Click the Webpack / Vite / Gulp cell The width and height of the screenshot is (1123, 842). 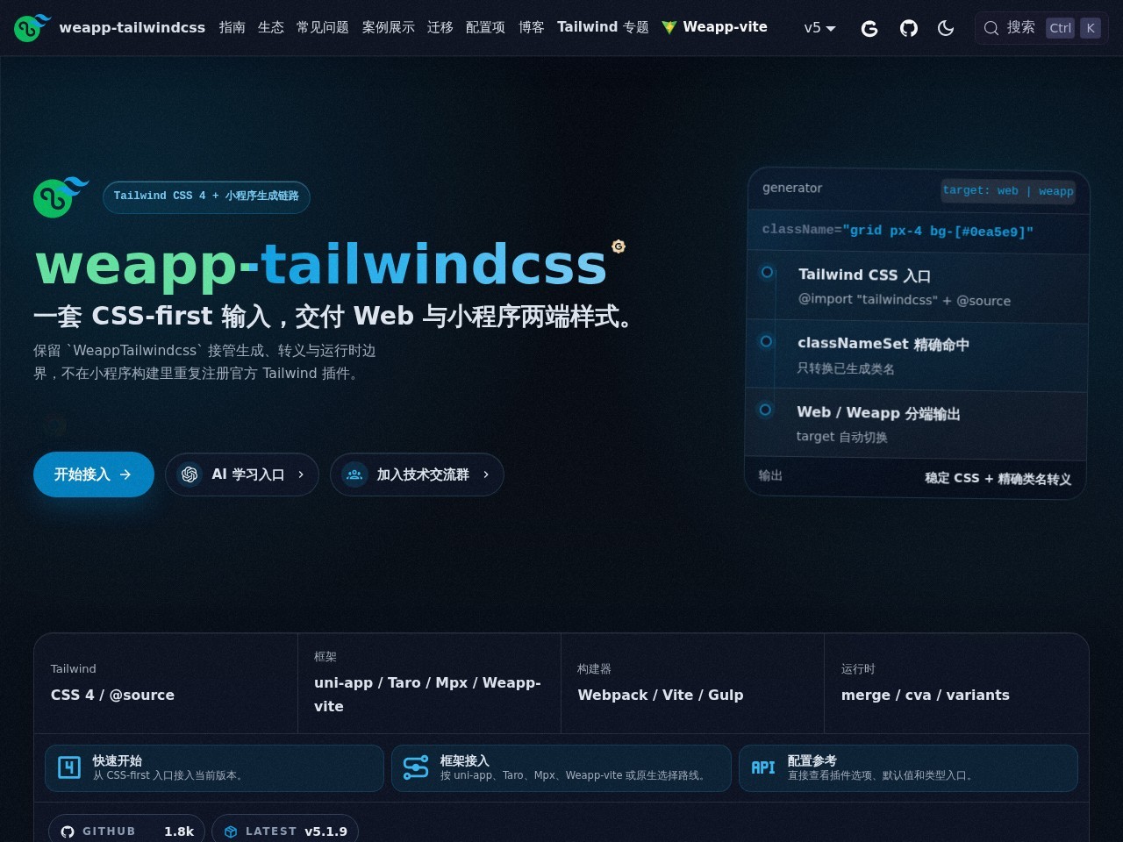tap(692, 683)
